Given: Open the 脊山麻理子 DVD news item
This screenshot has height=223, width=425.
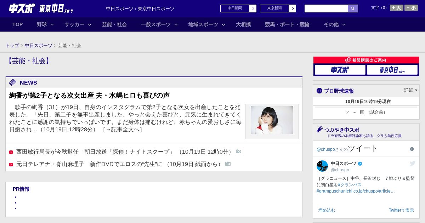Looking at the screenshot, I should 119,164.
